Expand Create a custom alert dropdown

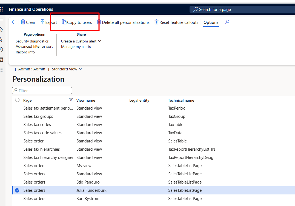pyautogui.click(x=99, y=41)
